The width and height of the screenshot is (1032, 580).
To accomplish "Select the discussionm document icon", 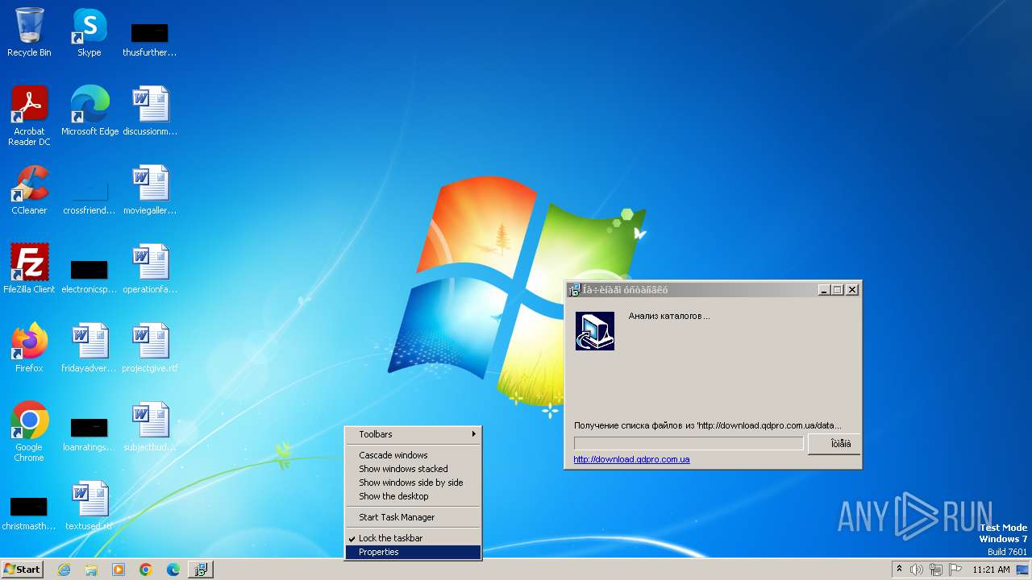I will coord(149,111).
